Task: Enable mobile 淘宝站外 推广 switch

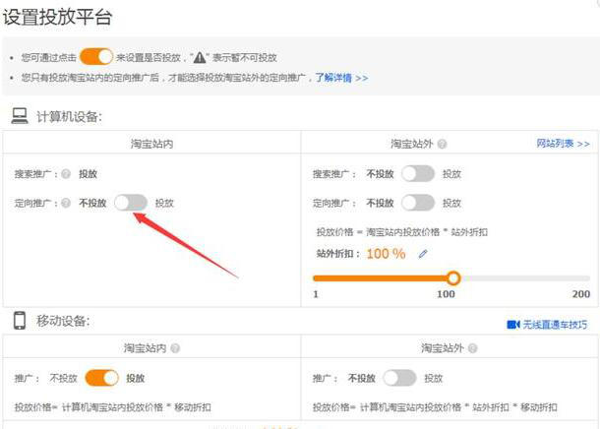Action: click(399, 378)
